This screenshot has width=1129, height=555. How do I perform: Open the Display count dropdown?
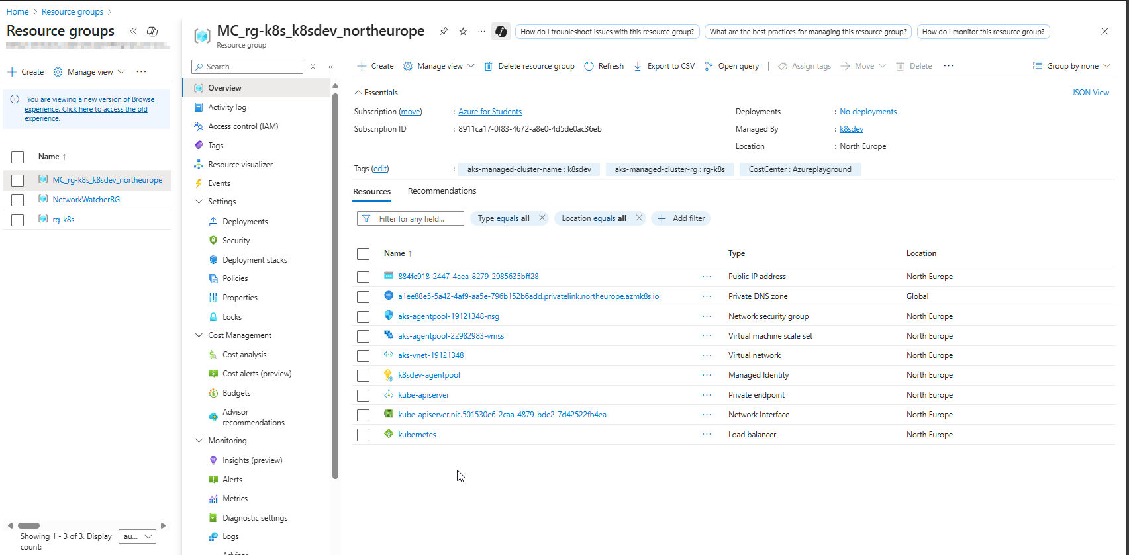pos(137,536)
